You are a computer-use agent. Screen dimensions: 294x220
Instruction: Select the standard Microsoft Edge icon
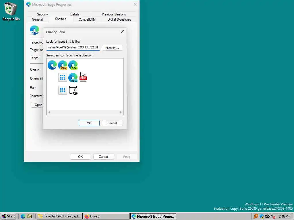tap(52, 65)
